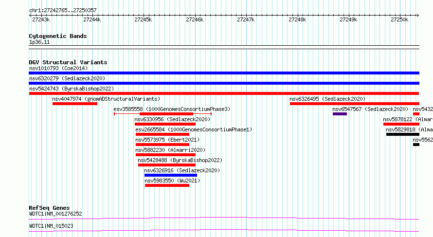This screenshot has width=433, height=237.
Task: Click nsv5573975 (Ebert2021) label
Action: point(167,140)
